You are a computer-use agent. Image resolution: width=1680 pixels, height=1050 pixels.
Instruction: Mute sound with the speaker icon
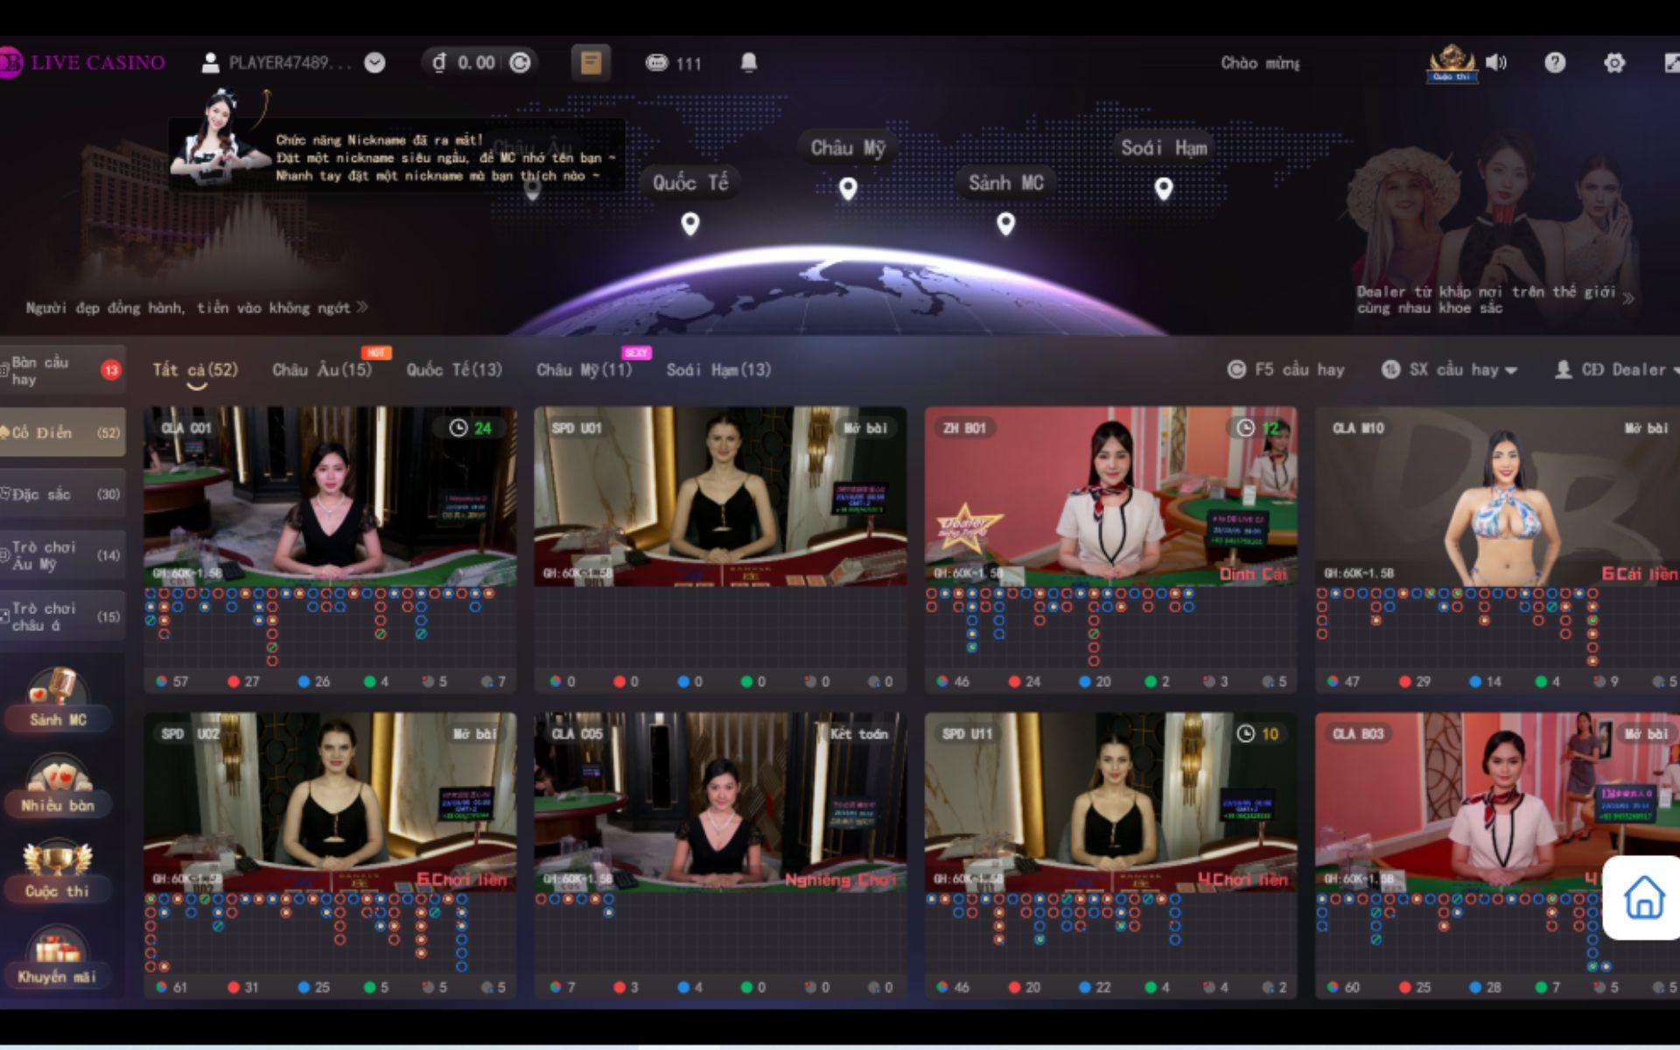1497,62
